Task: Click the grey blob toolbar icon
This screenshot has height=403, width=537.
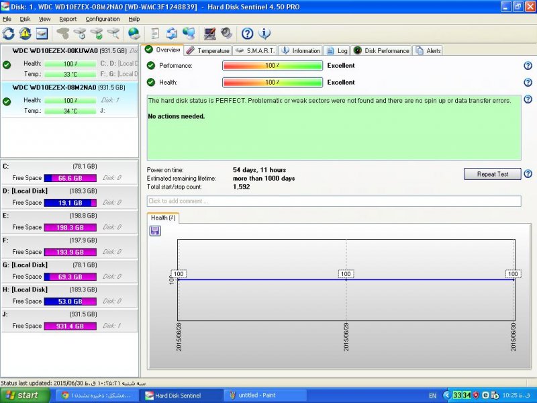Action: pyautogui.click(x=62, y=34)
